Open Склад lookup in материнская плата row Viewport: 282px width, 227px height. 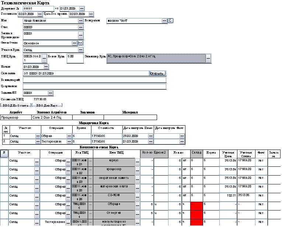(x=37, y=188)
